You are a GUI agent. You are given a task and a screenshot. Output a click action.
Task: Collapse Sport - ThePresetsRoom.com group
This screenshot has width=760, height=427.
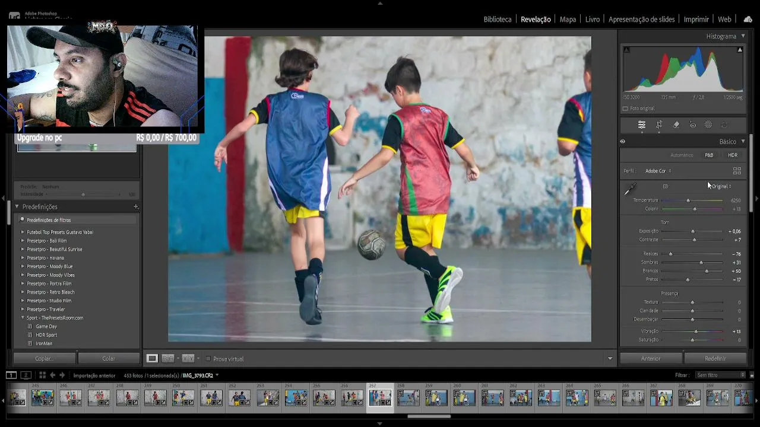pos(23,318)
